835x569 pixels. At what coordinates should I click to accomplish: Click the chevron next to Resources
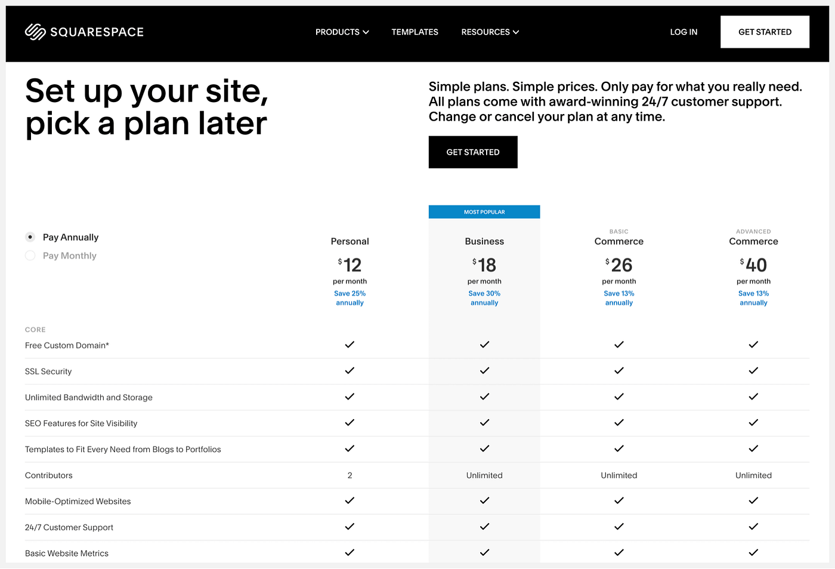point(516,32)
